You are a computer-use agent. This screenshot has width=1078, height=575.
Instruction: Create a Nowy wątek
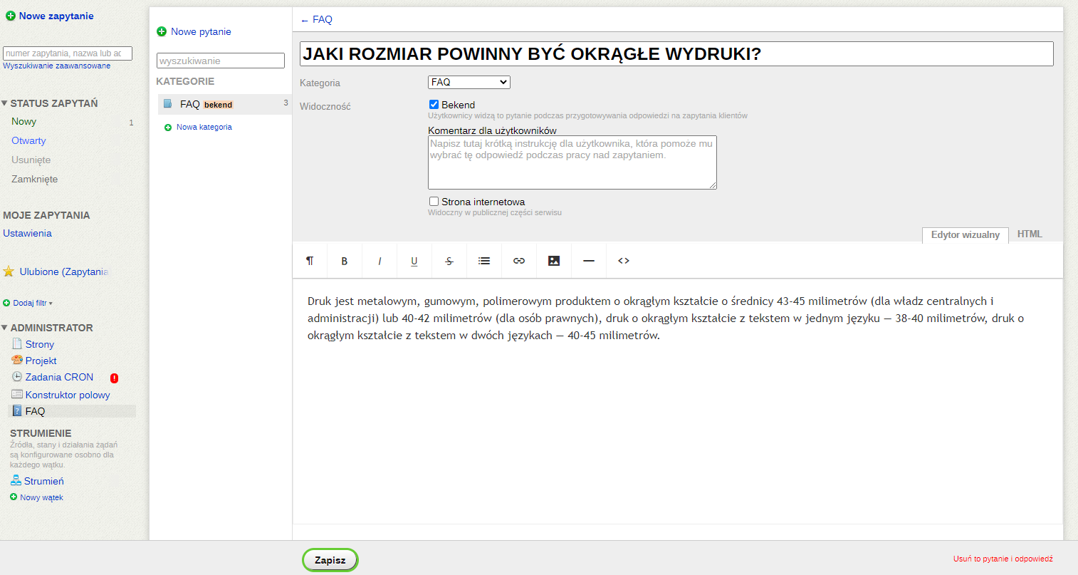pyautogui.click(x=41, y=497)
